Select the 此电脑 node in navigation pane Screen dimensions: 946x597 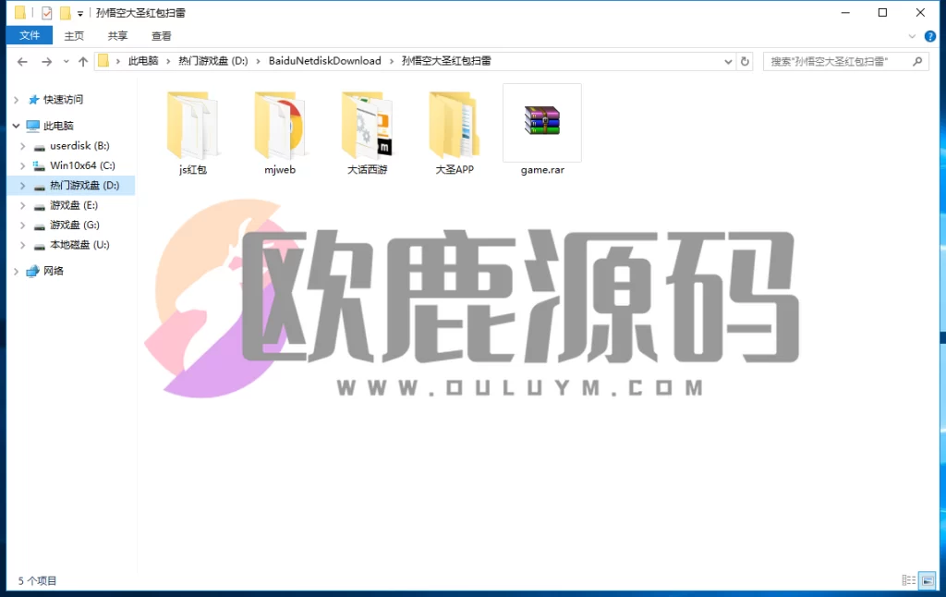(60, 126)
